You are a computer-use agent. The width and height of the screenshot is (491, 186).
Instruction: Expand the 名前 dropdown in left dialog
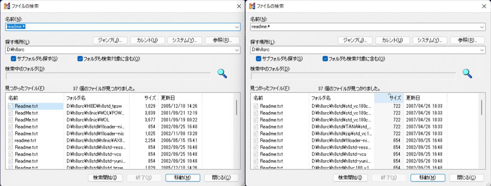237,27
